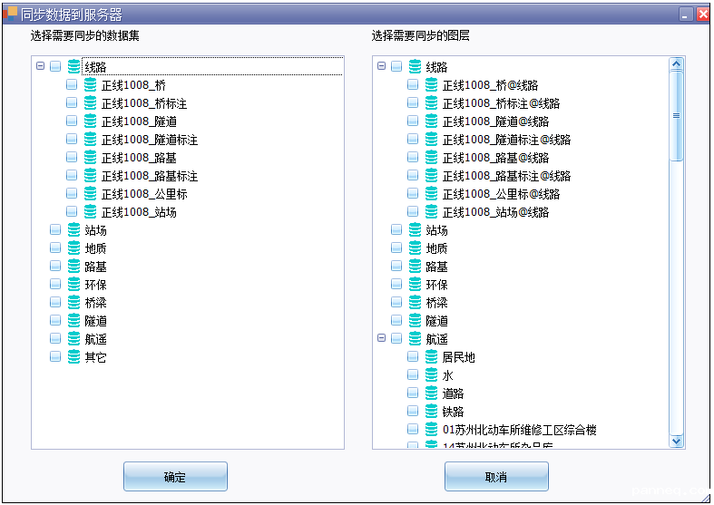The image size is (714, 505).
Task: Click the database icon beside 其它
Action: pyautogui.click(x=73, y=357)
